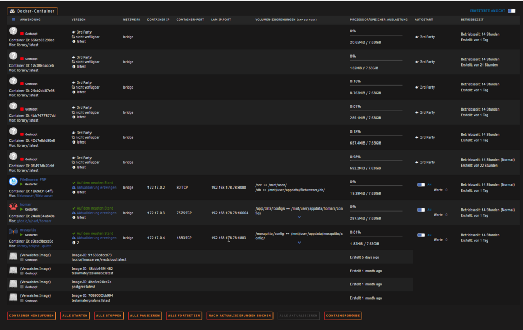Screen dimensions: 523x330
Task: Open the FileBrowser-PNP container icon menu
Action: [13, 181]
